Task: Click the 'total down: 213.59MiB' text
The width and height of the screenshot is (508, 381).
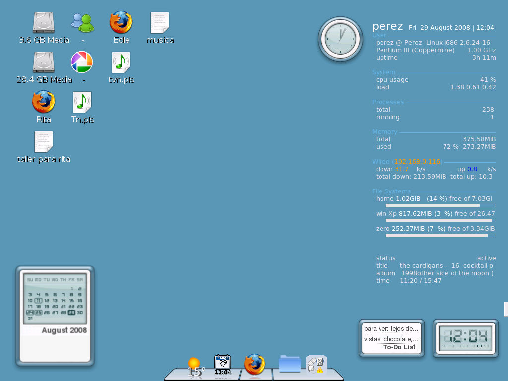Action: 411,177
